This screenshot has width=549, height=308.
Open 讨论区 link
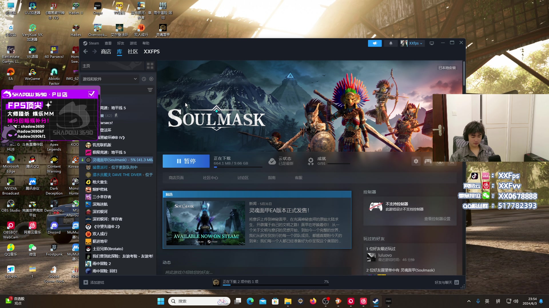click(x=243, y=178)
